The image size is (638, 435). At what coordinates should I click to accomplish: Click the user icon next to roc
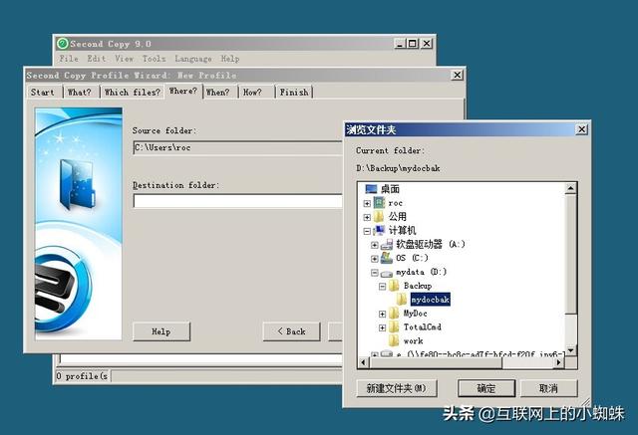click(379, 203)
